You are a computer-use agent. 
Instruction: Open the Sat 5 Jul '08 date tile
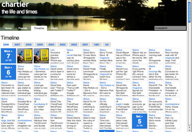139,121
